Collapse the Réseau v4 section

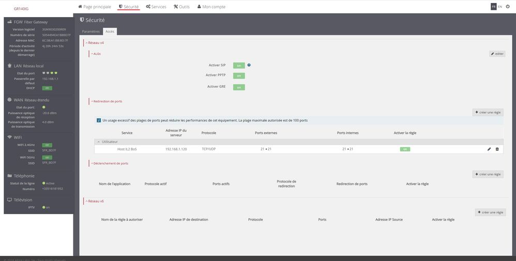95,43
